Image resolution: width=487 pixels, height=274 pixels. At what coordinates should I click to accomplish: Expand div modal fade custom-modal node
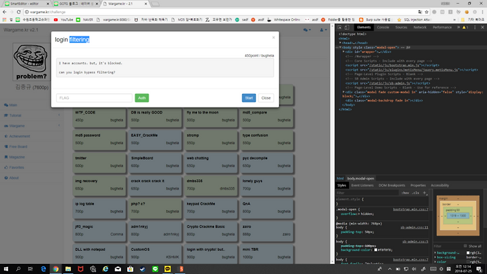point(344,92)
